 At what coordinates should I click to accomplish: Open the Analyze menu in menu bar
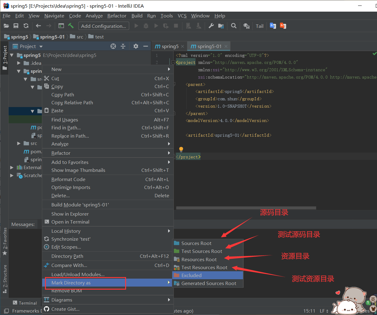pyautogui.click(x=94, y=16)
